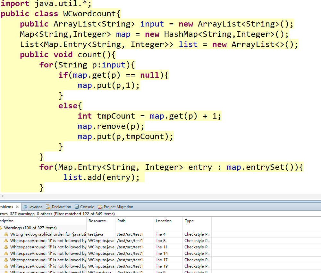The height and width of the screenshot is (273, 321).
Task: Click the 'list.add(entry);' statement
Action: click(101, 177)
